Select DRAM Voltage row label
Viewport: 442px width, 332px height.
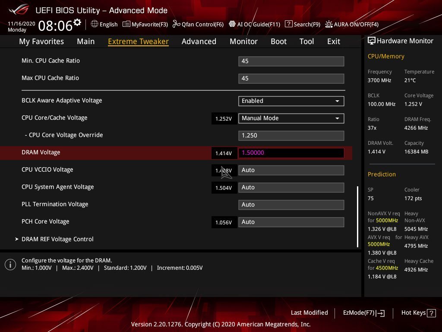tap(41, 153)
